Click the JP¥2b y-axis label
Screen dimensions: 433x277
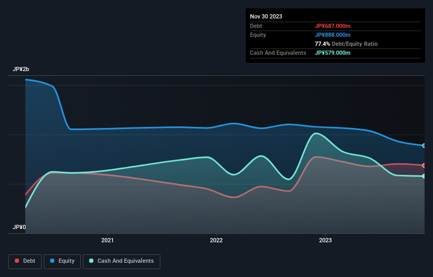pos(21,69)
